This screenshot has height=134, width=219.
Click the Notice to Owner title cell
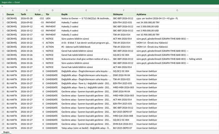point(86,18)
